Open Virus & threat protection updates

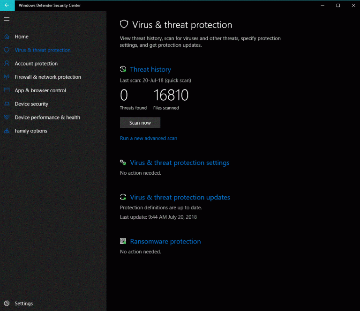coord(180,197)
